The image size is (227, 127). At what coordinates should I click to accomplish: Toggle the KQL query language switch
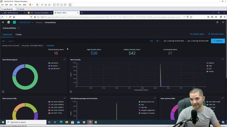151,41
